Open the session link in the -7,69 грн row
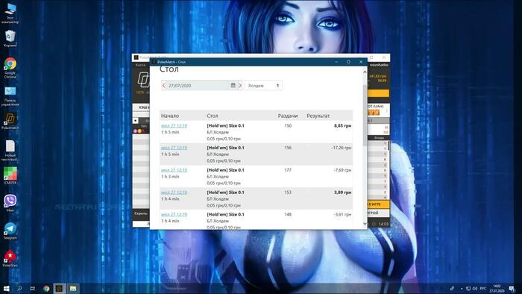The width and height of the screenshot is (522, 294). coord(174,170)
